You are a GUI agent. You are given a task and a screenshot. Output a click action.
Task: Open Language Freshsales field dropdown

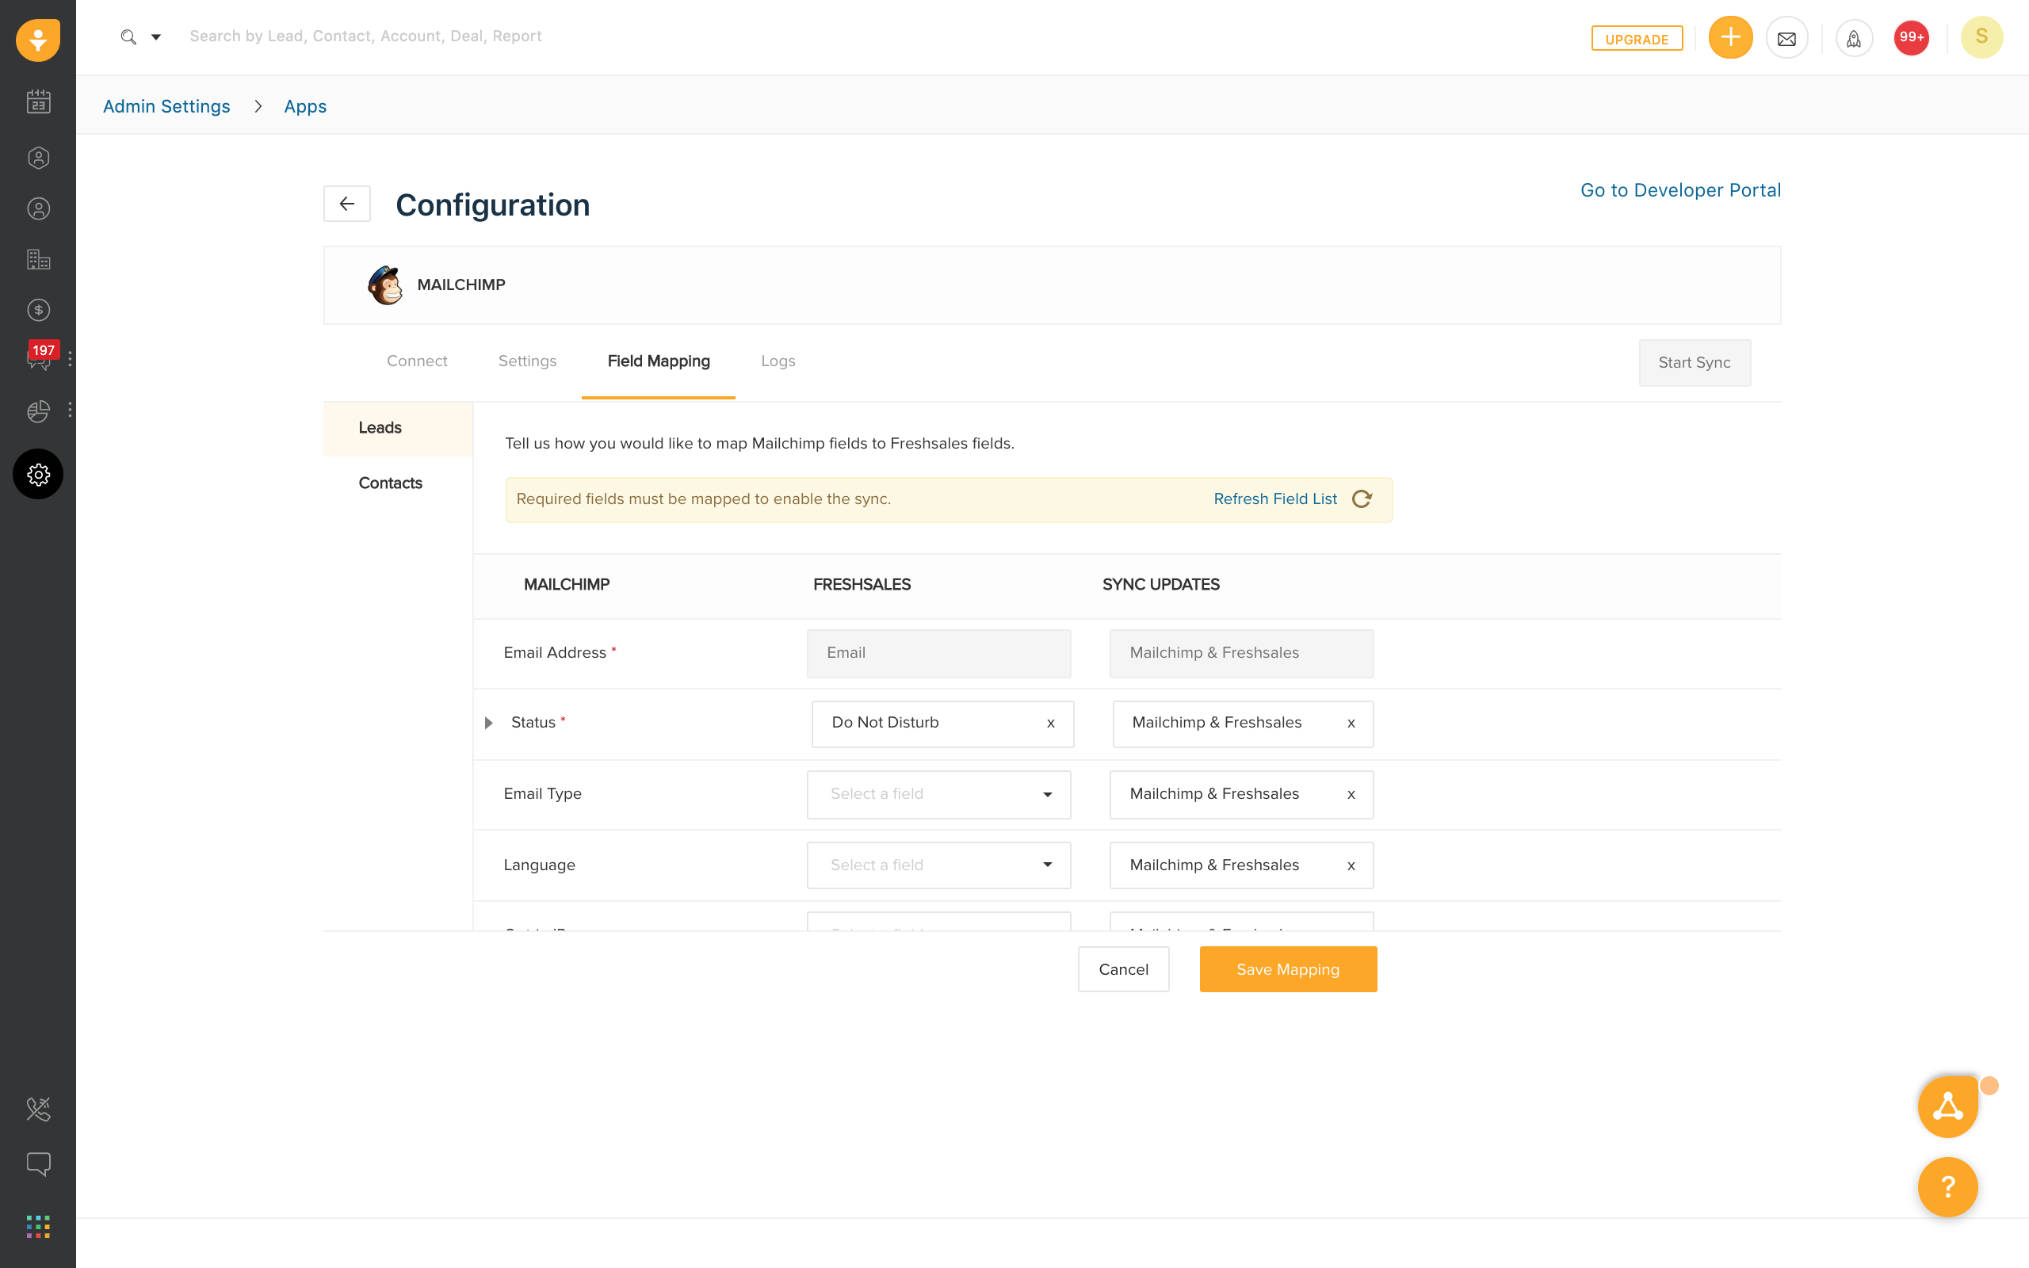coord(938,865)
